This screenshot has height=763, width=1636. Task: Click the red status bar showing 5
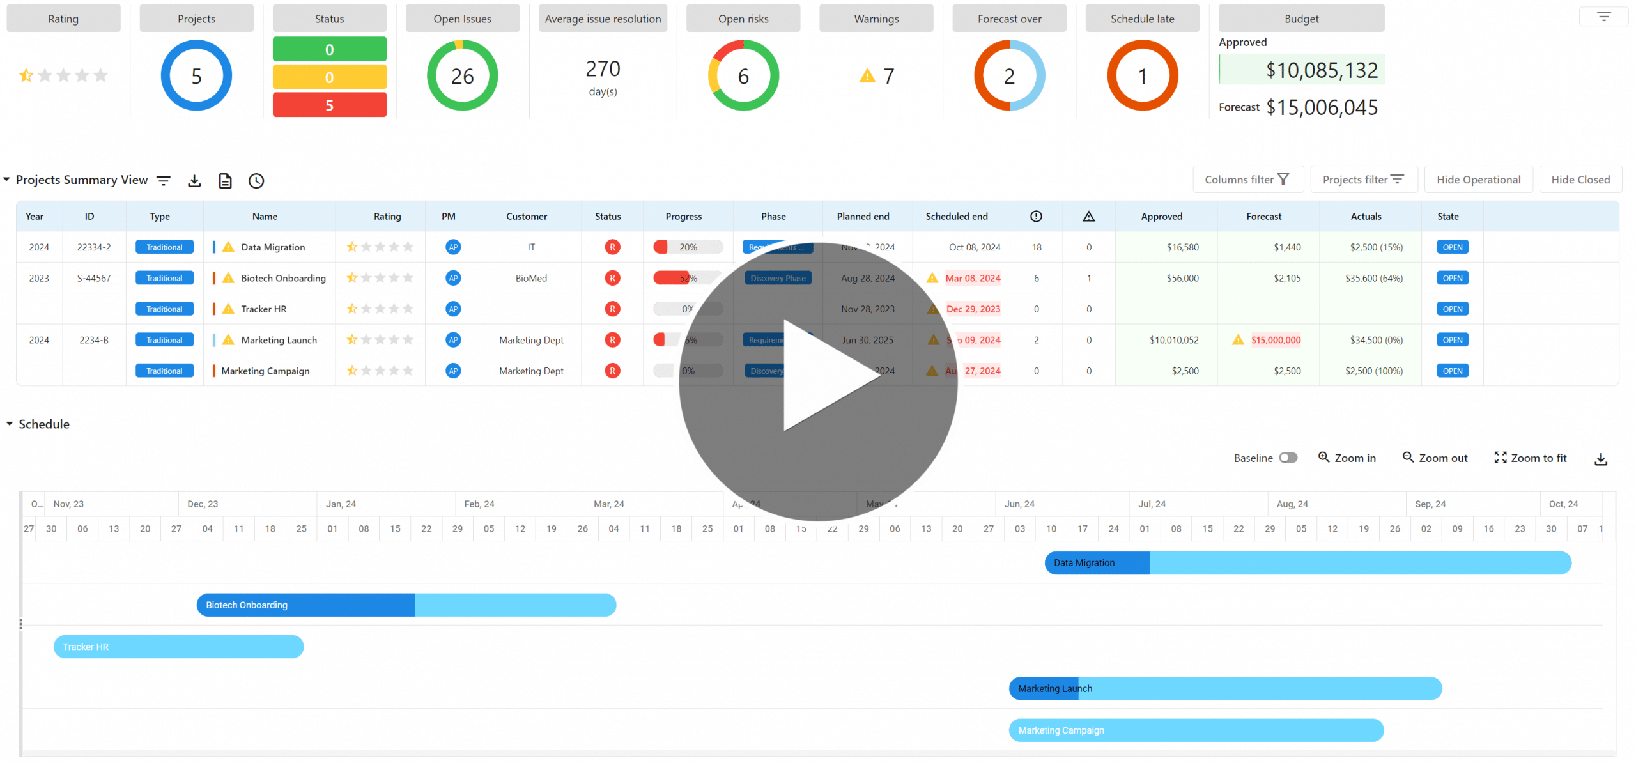tap(329, 105)
